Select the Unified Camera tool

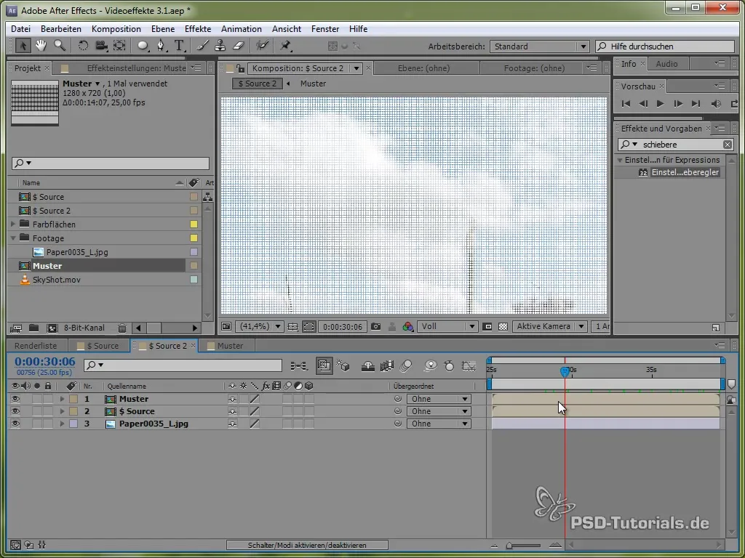(x=100, y=46)
